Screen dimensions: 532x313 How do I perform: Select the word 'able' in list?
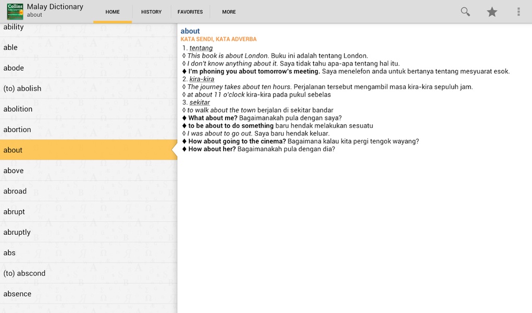click(x=89, y=47)
